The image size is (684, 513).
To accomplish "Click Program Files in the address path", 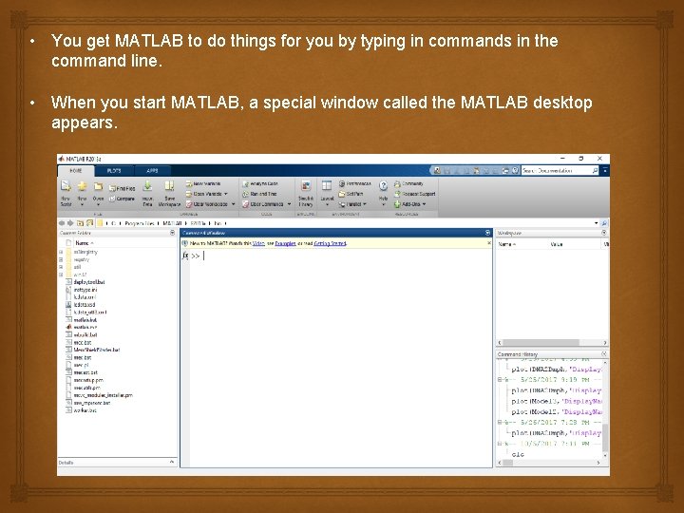I will tap(140, 223).
